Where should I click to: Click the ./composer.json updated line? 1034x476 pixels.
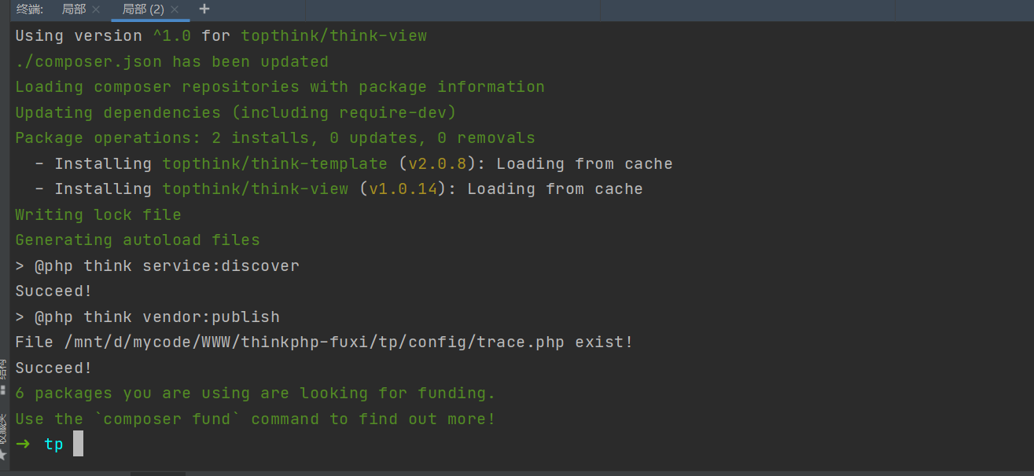click(171, 62)
